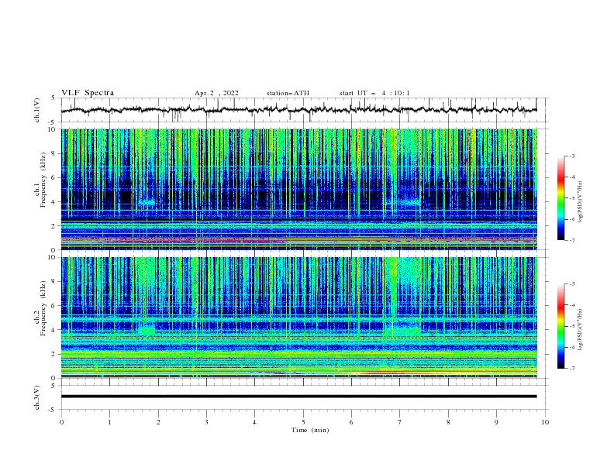Image resolution: width=614 pixels, height=474 pixels.
Task: Click the ch.2 spectrogram color scale bar
Action: click(561, 326)
